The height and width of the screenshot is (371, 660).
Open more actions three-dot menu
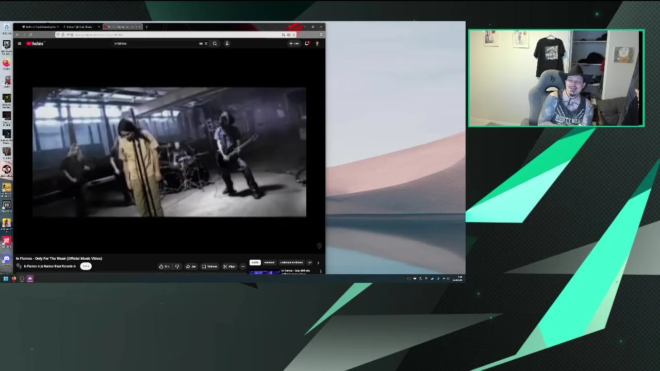242,266
